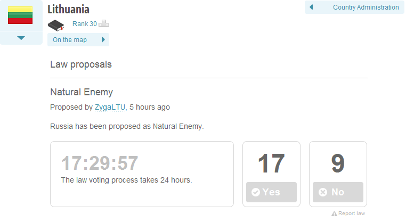Click the Natural Enemy law title

(x=82, y=92)
